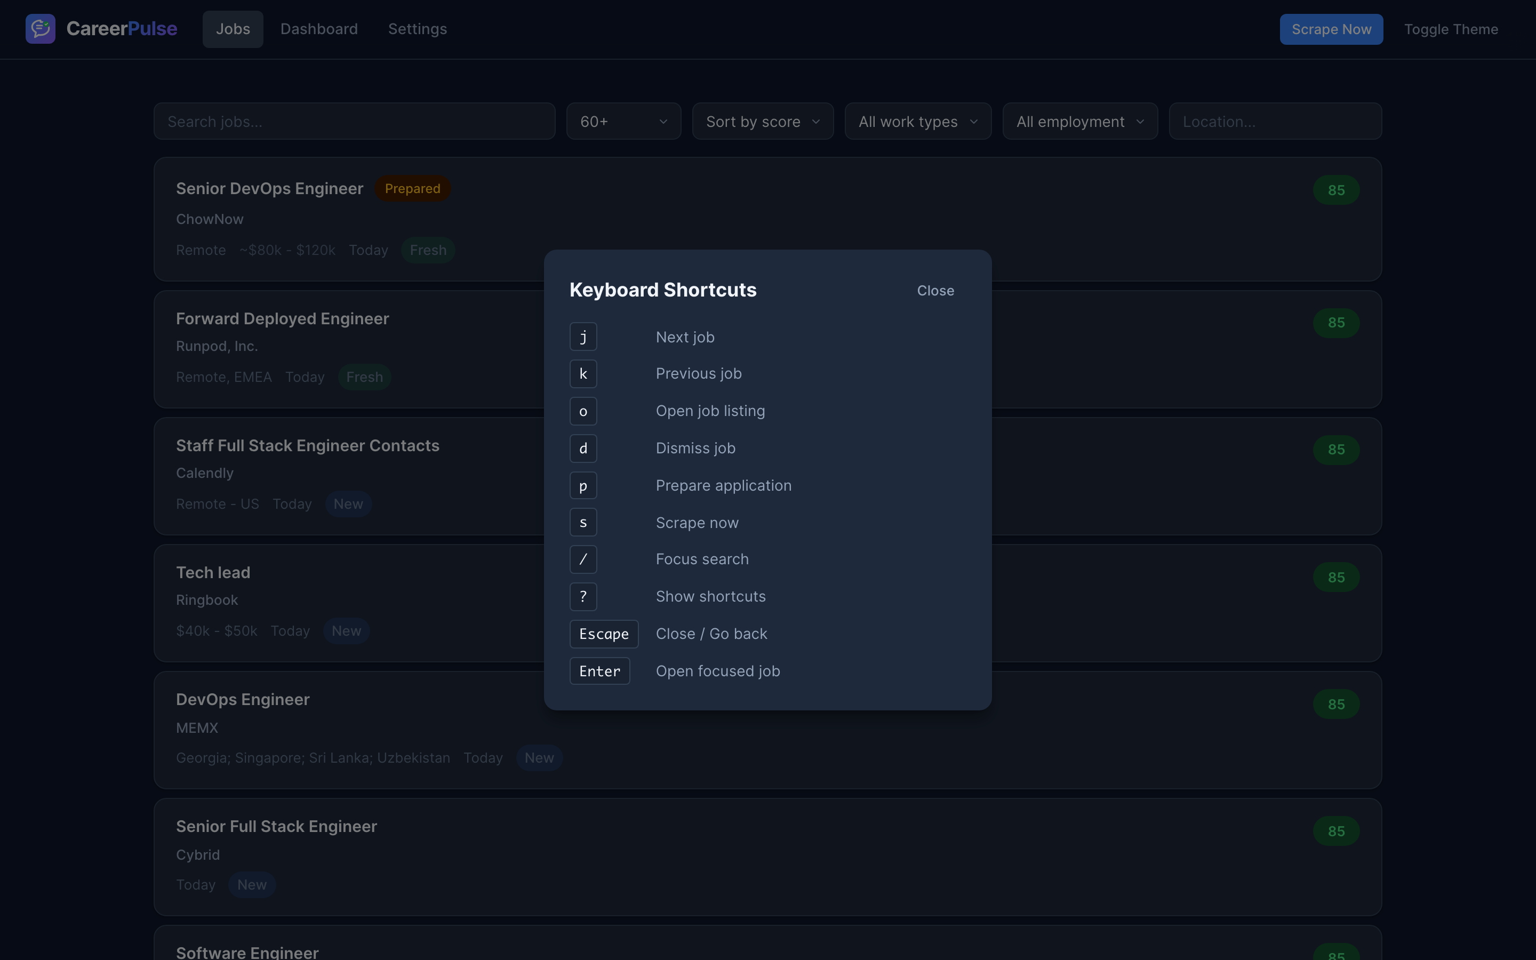
Task: Click the Prepared status badge
Action: [x=412, y=188]
